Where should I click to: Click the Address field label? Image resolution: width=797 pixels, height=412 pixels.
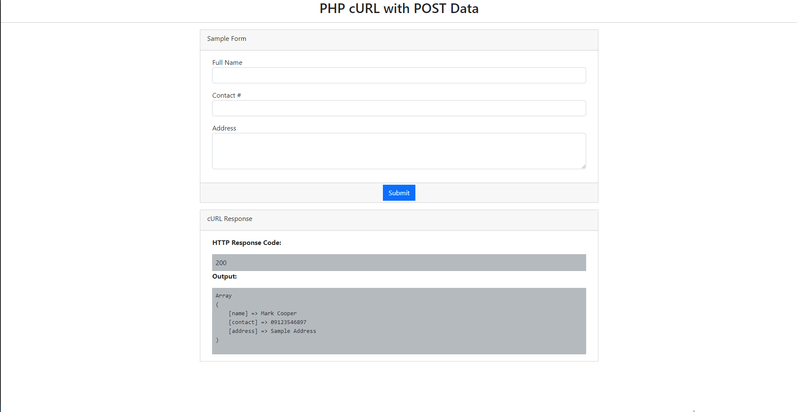(224, 128)
